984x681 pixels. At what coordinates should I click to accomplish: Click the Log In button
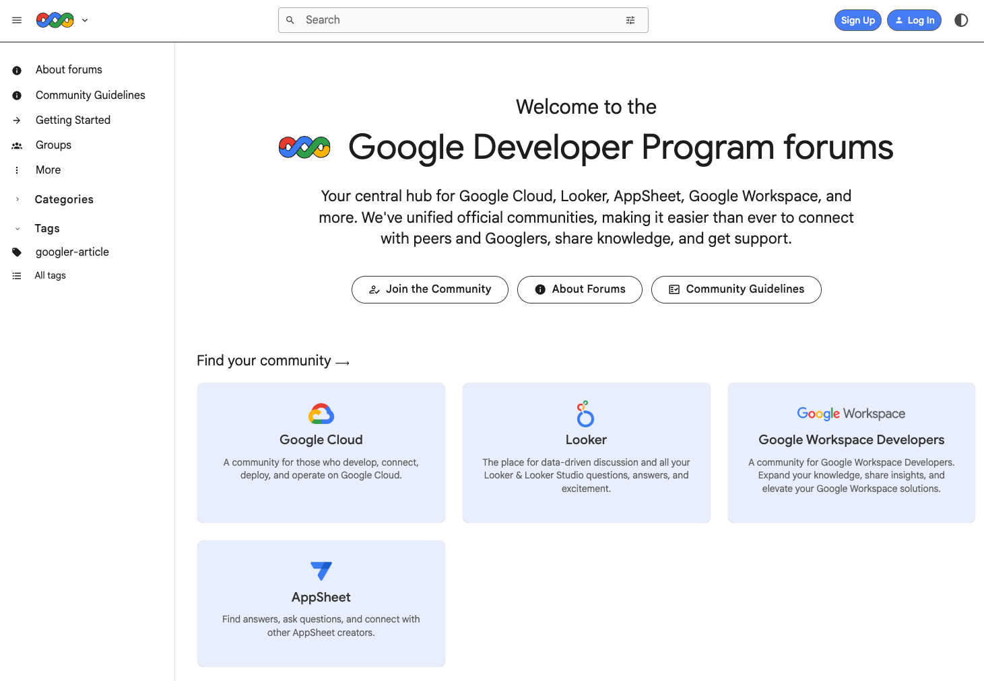[914, 20]
